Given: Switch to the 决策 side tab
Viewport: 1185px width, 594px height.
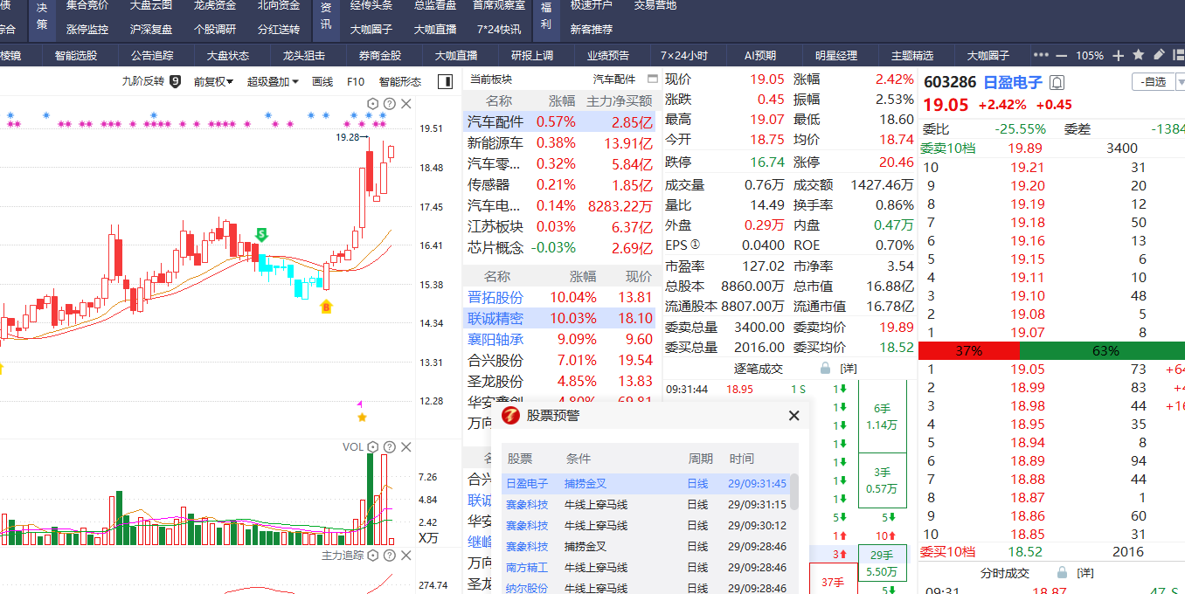Looking at the screenshot, I should pyautogui.click(x=42, y=16).
